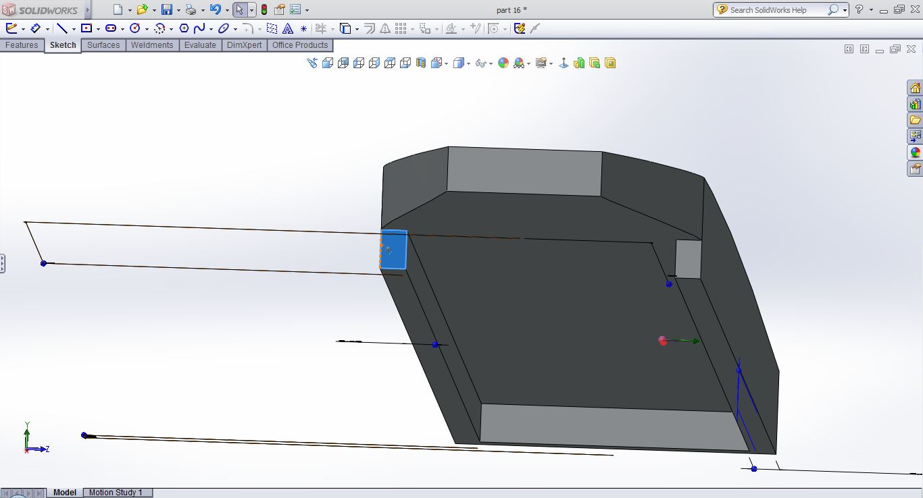Click the Edit Appearance color ball

coord(503,63)
